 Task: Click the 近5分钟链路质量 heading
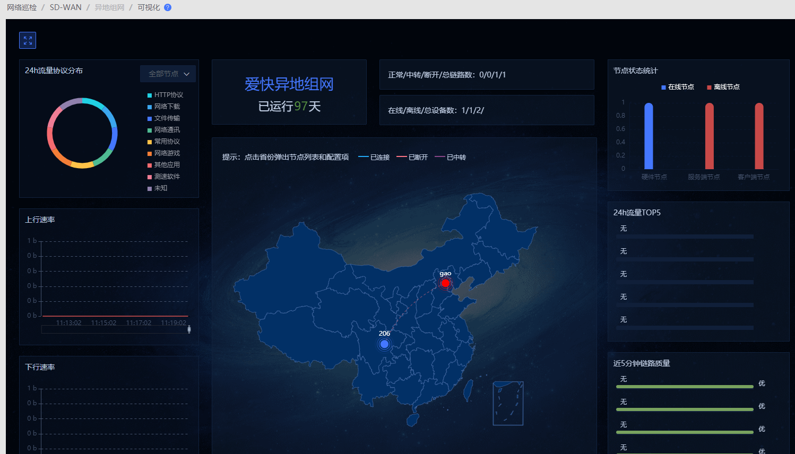[x=642, y=363]
